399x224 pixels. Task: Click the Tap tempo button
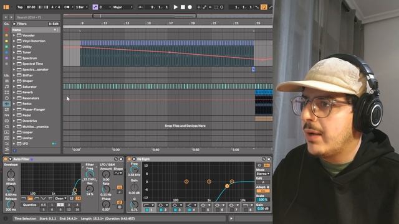point(20,7)
